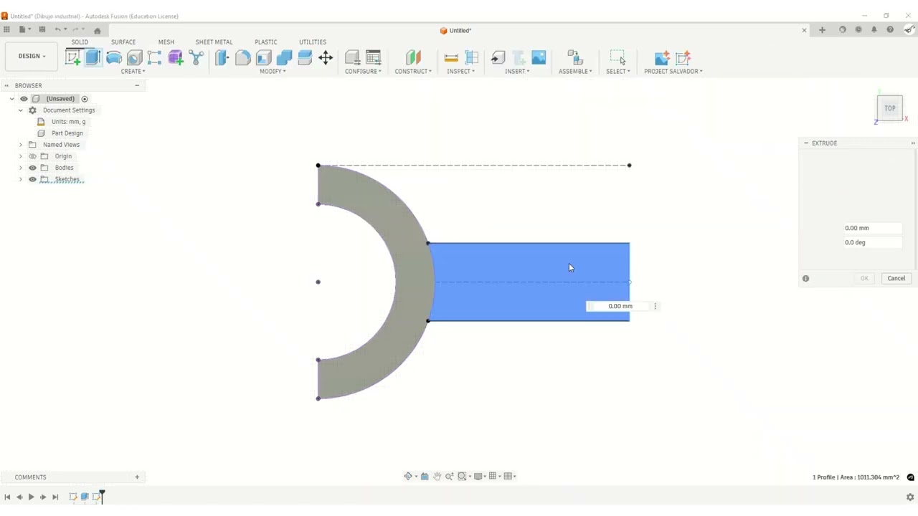Expand the Sketches folder
Screen dimensions: 918x516
pos(20,179)
